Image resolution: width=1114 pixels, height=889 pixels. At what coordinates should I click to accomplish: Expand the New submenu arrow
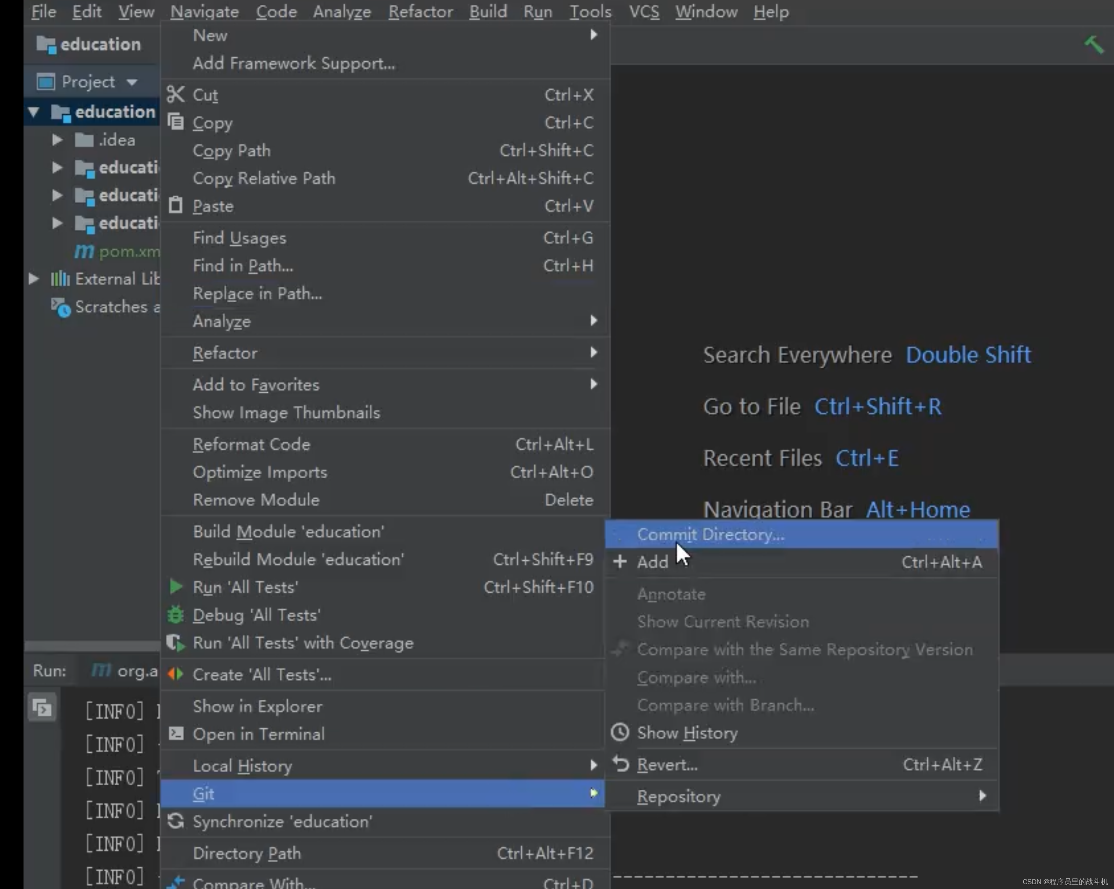[x=594, y=35]
